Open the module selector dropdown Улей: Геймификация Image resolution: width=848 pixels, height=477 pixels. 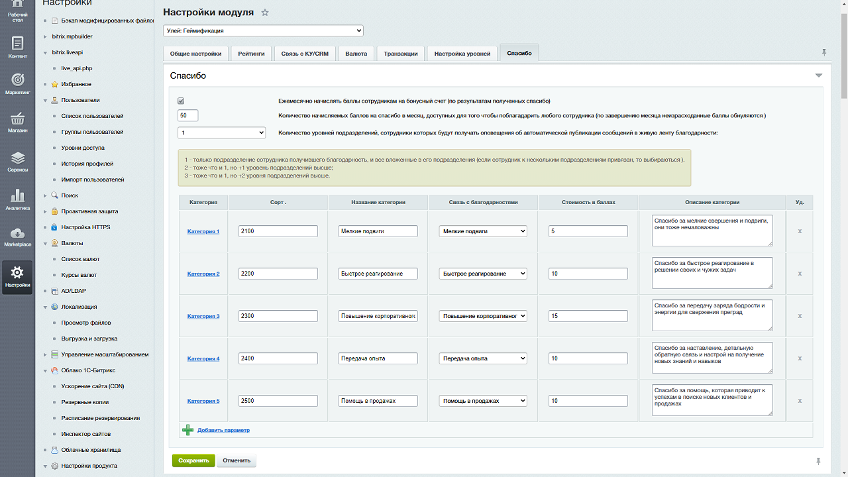click(x=263, y=30)
